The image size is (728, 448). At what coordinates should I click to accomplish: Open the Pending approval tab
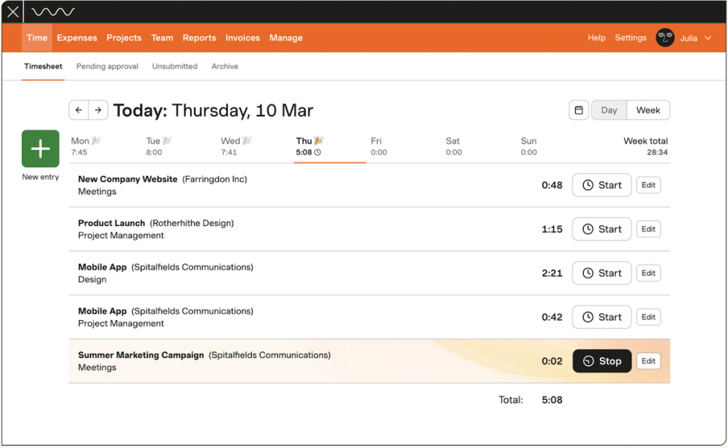(107, 66)
